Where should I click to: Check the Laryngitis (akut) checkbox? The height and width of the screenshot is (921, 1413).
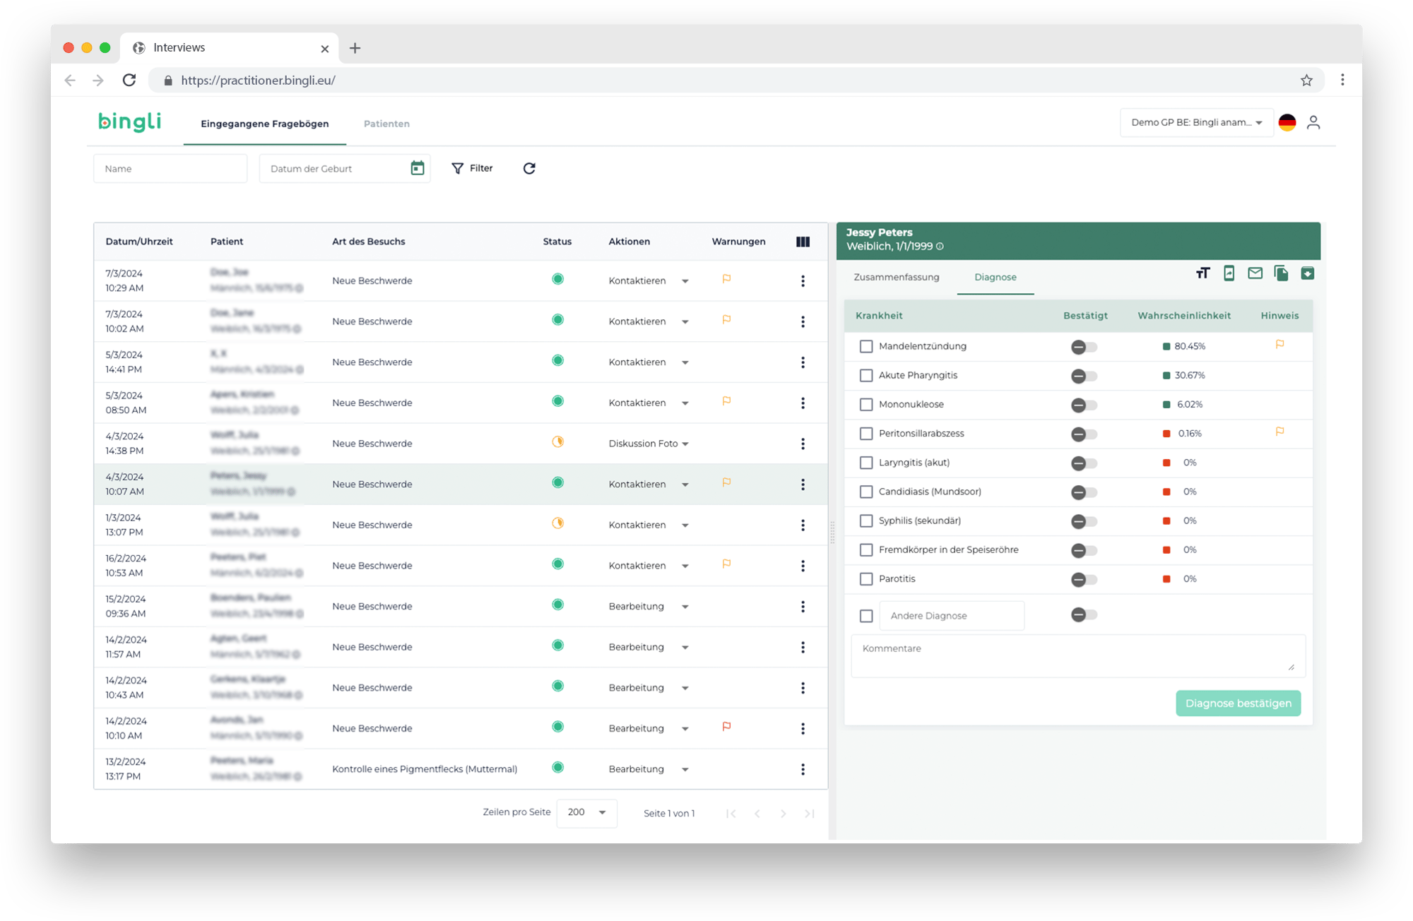(x=865, y=463)
